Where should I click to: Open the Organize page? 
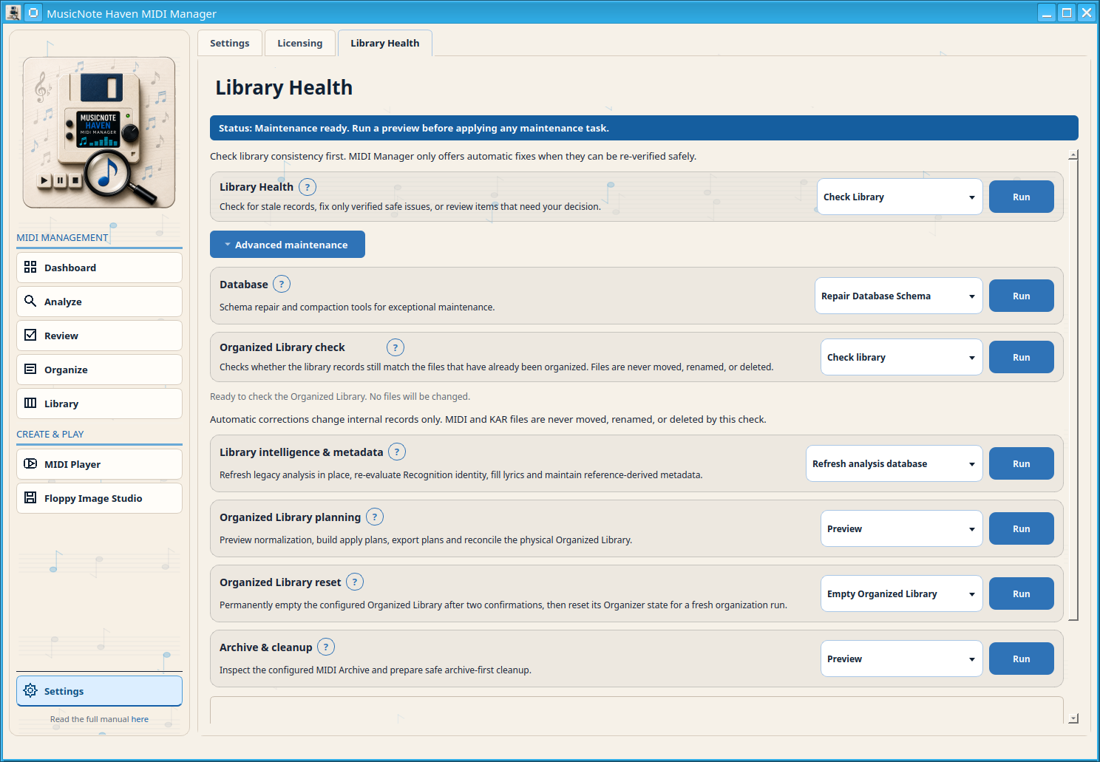(99, 370)
